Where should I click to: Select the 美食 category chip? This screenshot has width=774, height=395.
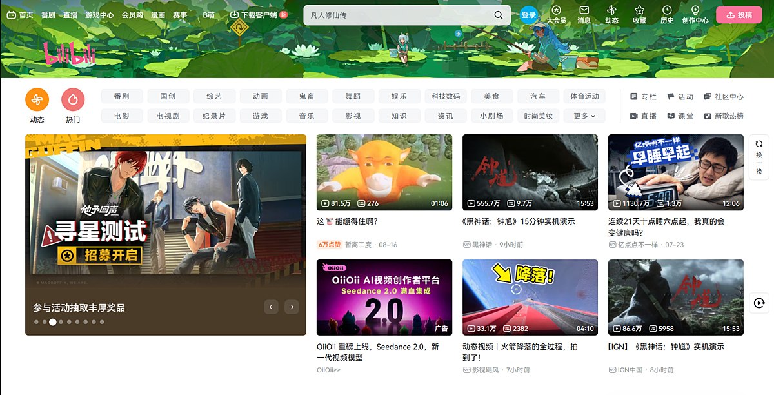click(491, 96)
